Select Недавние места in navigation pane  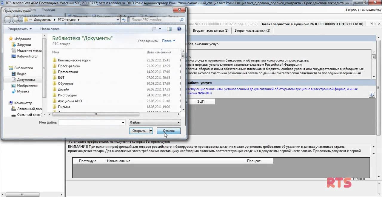pyautogui.click(x=29, y=50)
